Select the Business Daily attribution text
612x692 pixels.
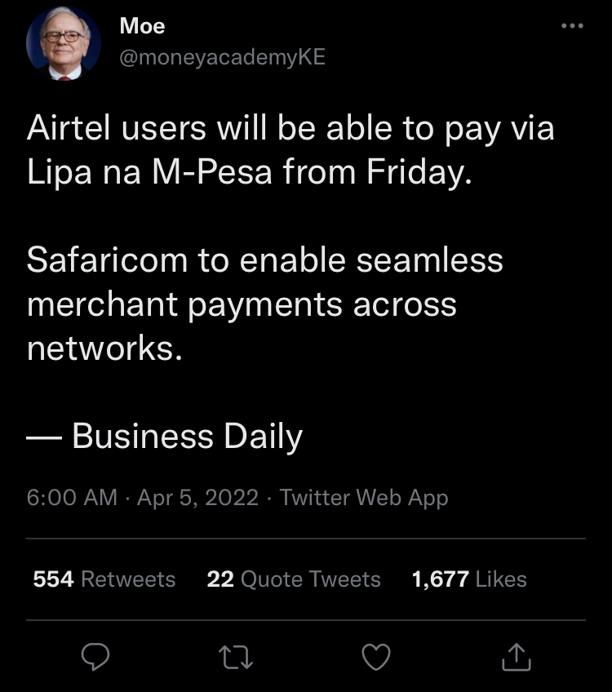[x=187, y=436]
